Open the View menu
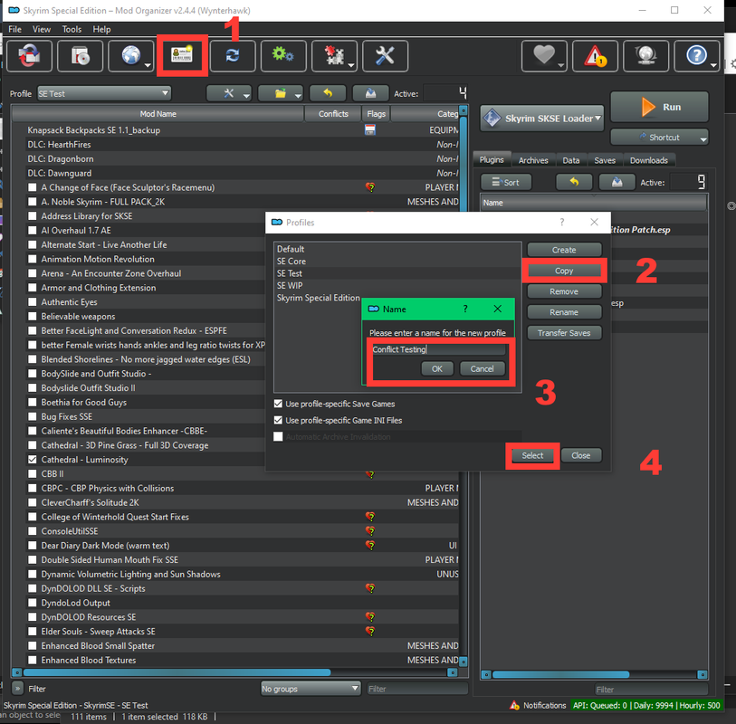Viewport: 736px width, 724px height. [x=42, y=29]
